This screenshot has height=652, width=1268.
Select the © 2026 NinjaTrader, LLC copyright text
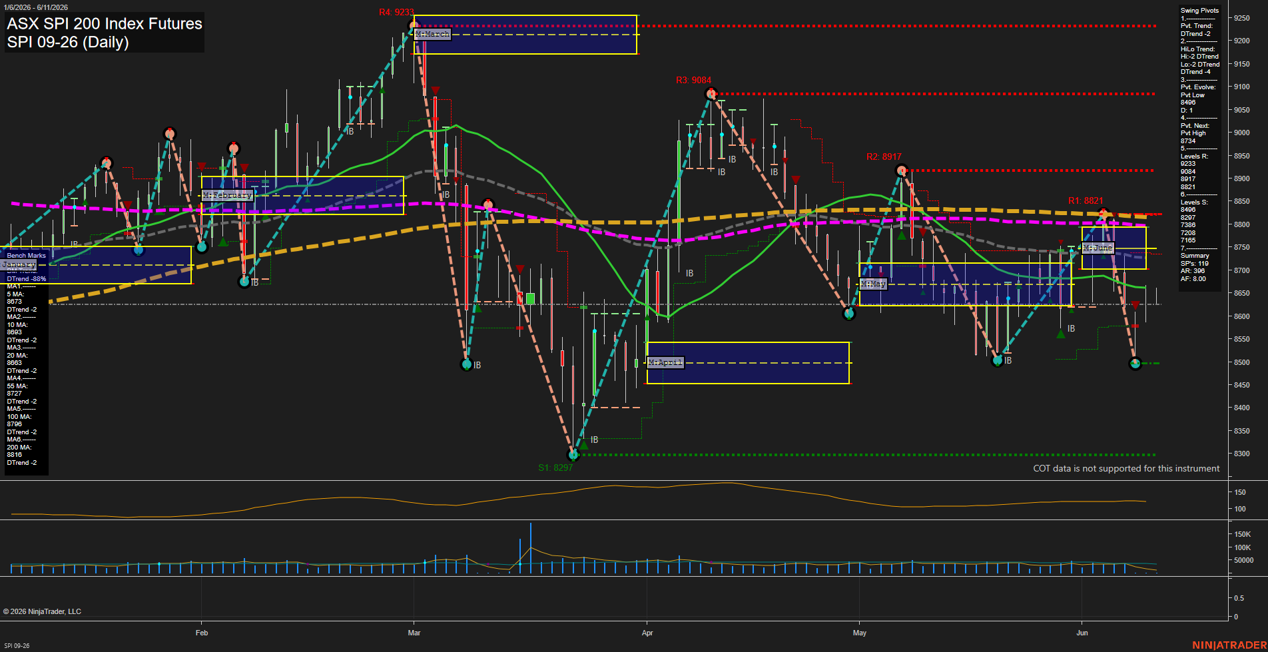click(42, 611)
